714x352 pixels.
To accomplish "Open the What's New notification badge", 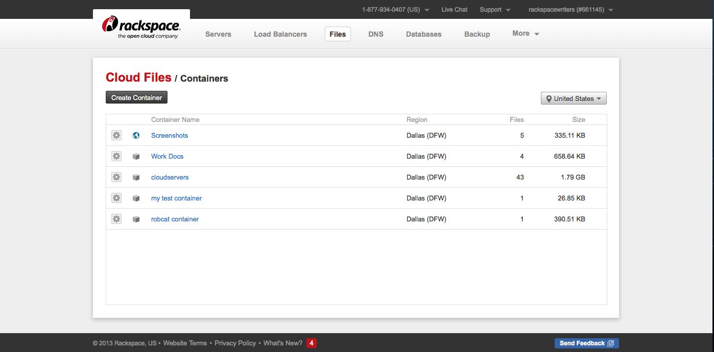I will pyautogui.click(x=311, y=343).
